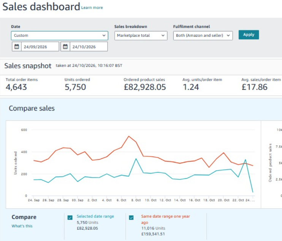Uncheck Same date range one year ago
This screenshot has width=282, height=241.
click(x=131, y=217)
